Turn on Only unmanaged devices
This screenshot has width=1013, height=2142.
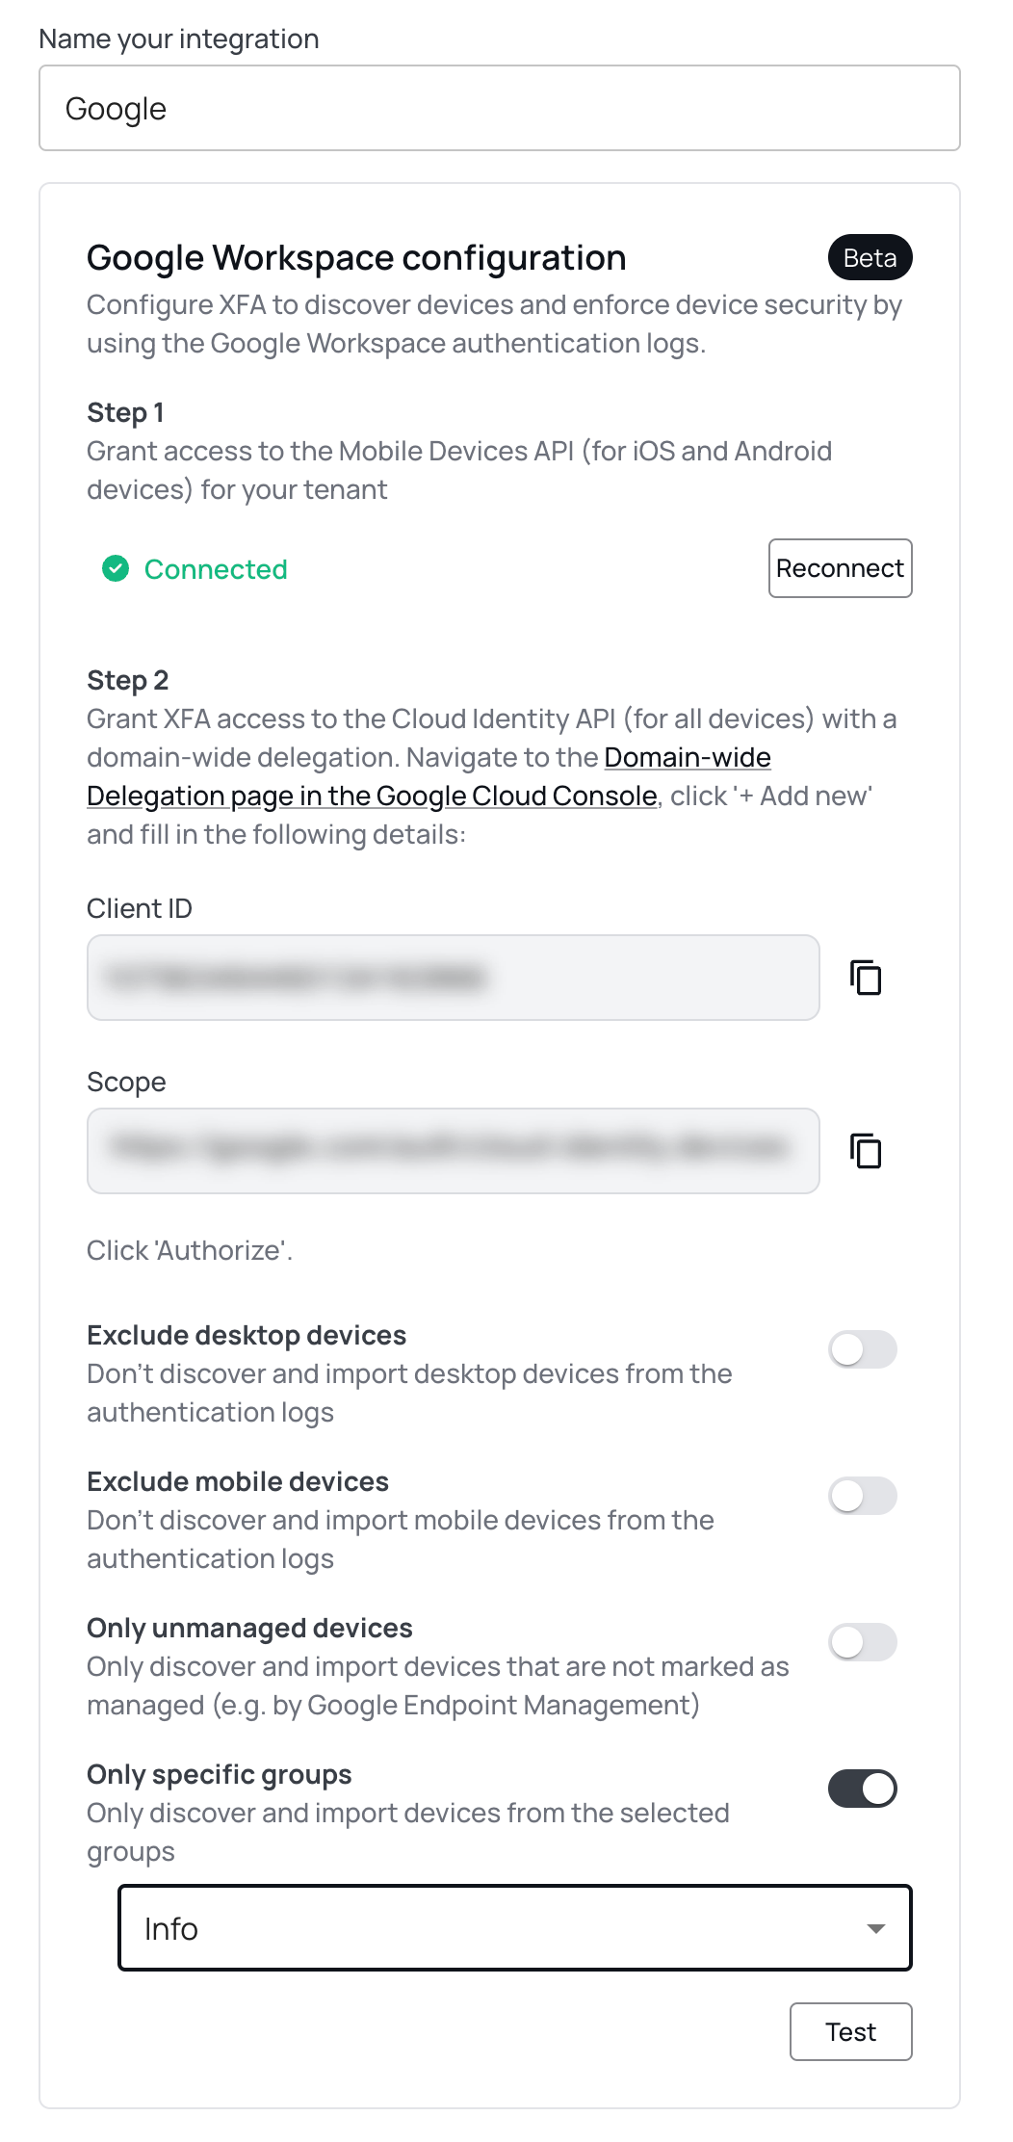863,1642
